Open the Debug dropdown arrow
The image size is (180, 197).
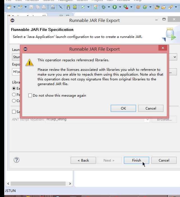(x=109, y=7)
